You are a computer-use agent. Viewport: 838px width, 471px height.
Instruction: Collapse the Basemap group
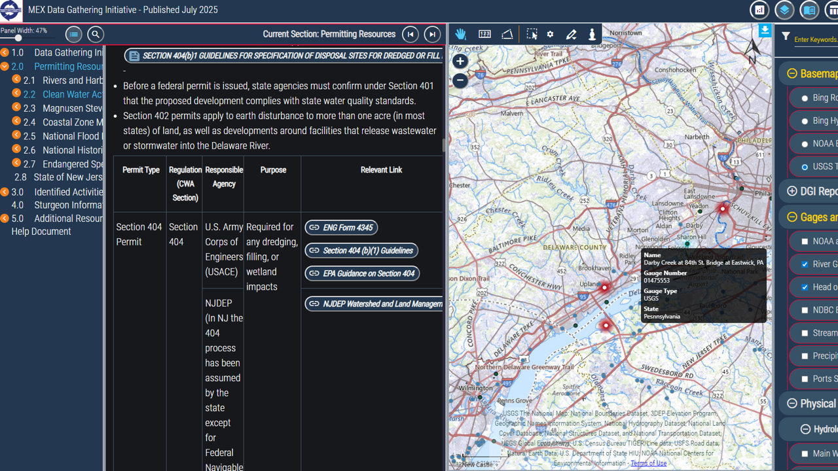pos(792,74)
